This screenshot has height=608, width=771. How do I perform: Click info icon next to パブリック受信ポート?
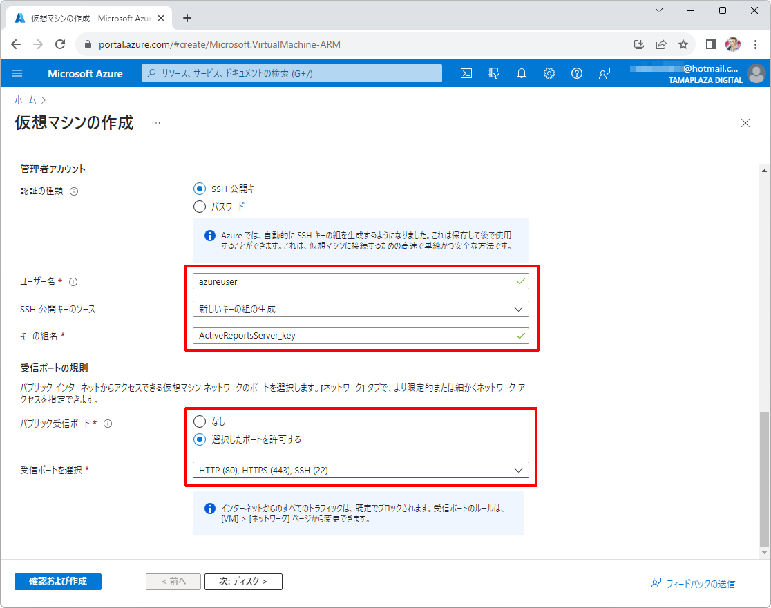(108, 424)
